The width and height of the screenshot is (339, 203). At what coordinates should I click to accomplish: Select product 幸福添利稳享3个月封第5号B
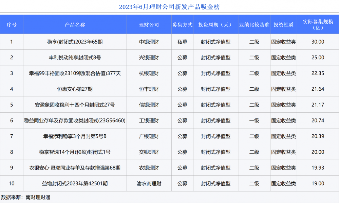coord(75,136)
